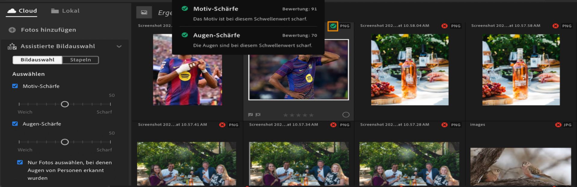Click the photo grid view icon beside Ergebnisse
Image resolution: width=577 pixels, height=187 pixels.
[144, 12]
